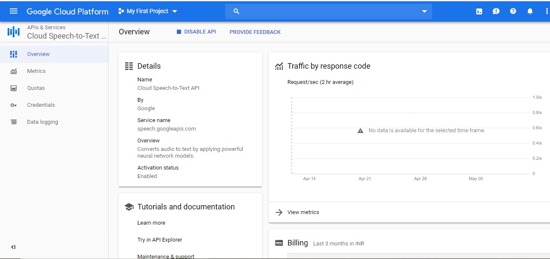Screen dimensions: 550x259
Task: Click the Request/sec (2 hr average) label
Action: [321, 82]
